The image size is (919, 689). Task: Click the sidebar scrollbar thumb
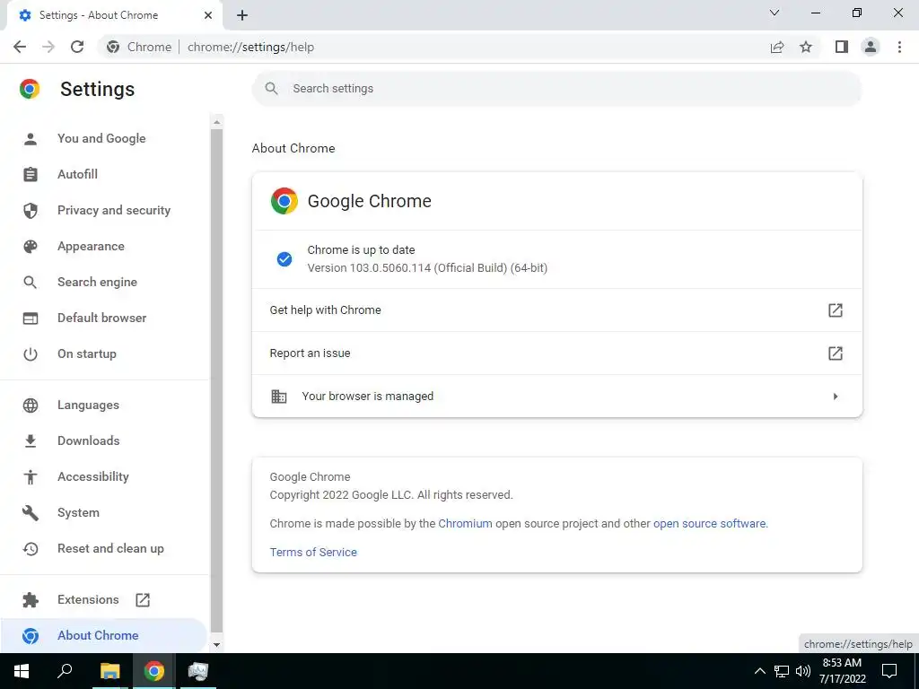click(x=217, y=380)
